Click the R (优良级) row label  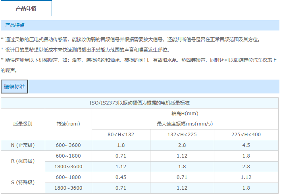(x=23, y=161)
